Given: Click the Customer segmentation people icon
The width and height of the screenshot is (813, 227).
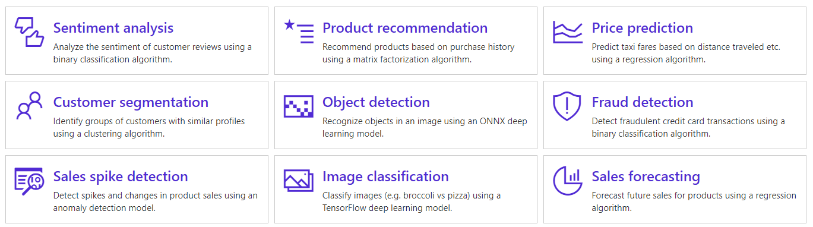Looking at the screenshot, I should (29, 106).
